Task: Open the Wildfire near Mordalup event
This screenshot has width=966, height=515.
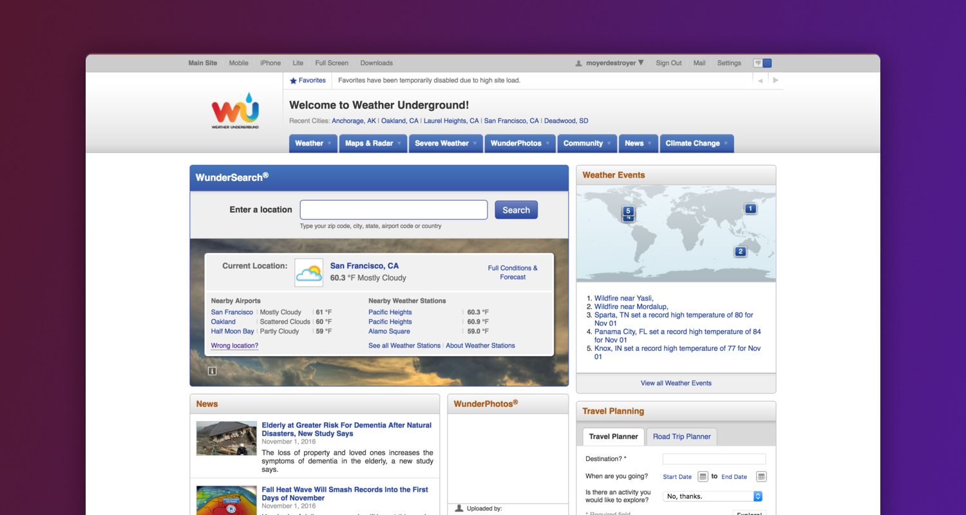Action: pyautogui.click(x=631, y=307)
